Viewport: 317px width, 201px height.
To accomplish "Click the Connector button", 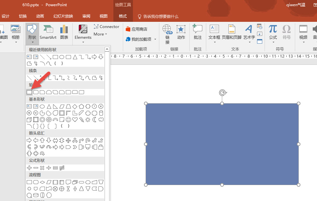I will (x=107, y=26).
